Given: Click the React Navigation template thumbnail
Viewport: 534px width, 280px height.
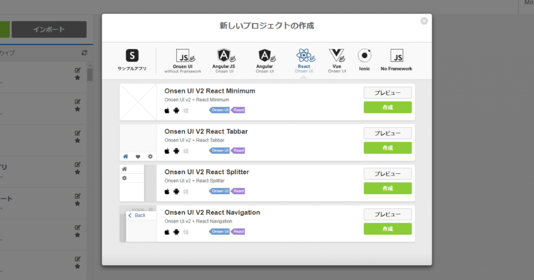Looking at the screenshot, I should 138,223.
